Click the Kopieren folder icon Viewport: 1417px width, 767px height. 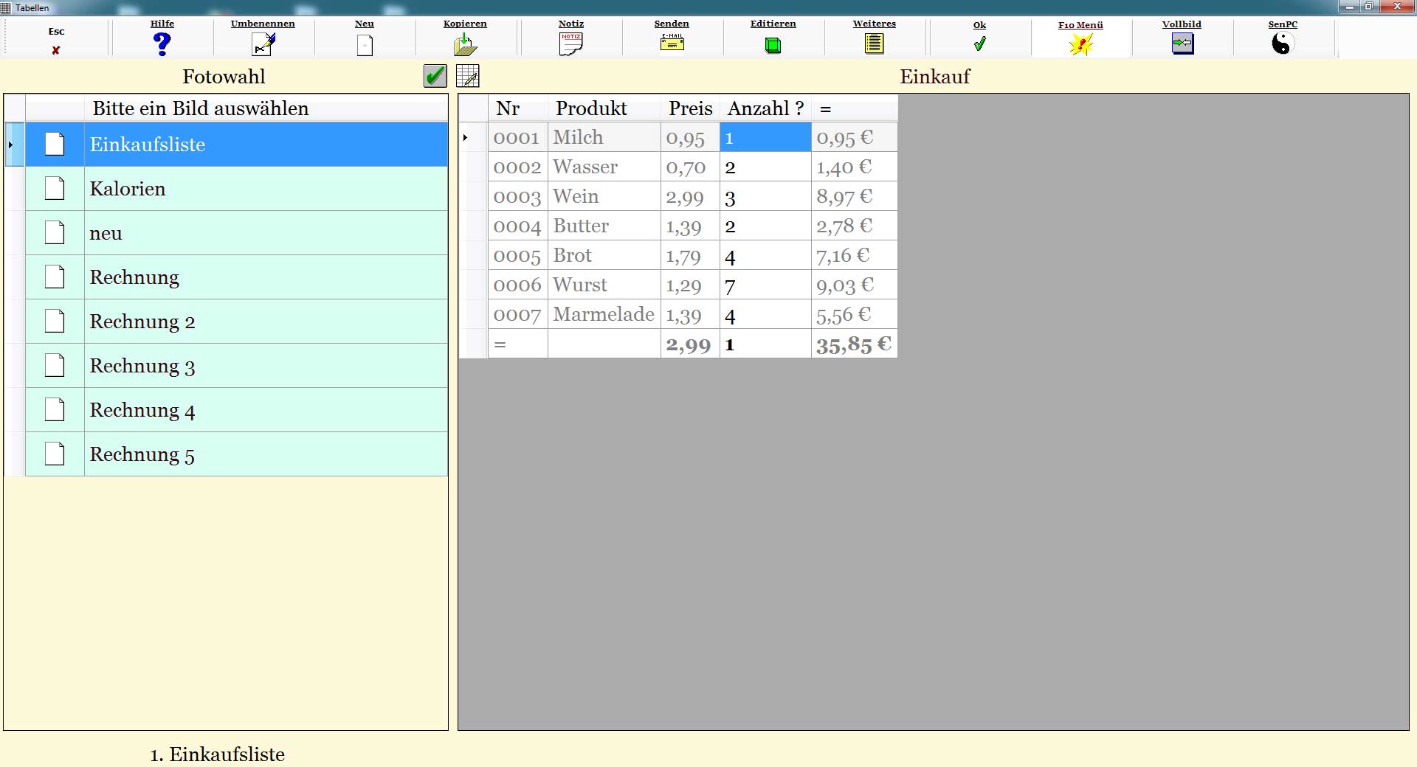click(465, 45)
